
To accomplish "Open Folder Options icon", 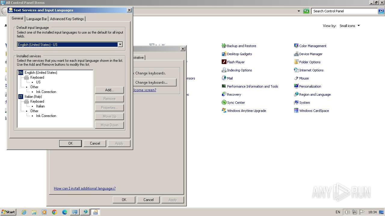I will tap(296, 62).
